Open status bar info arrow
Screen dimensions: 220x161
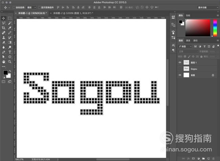[x=58, y=159]
